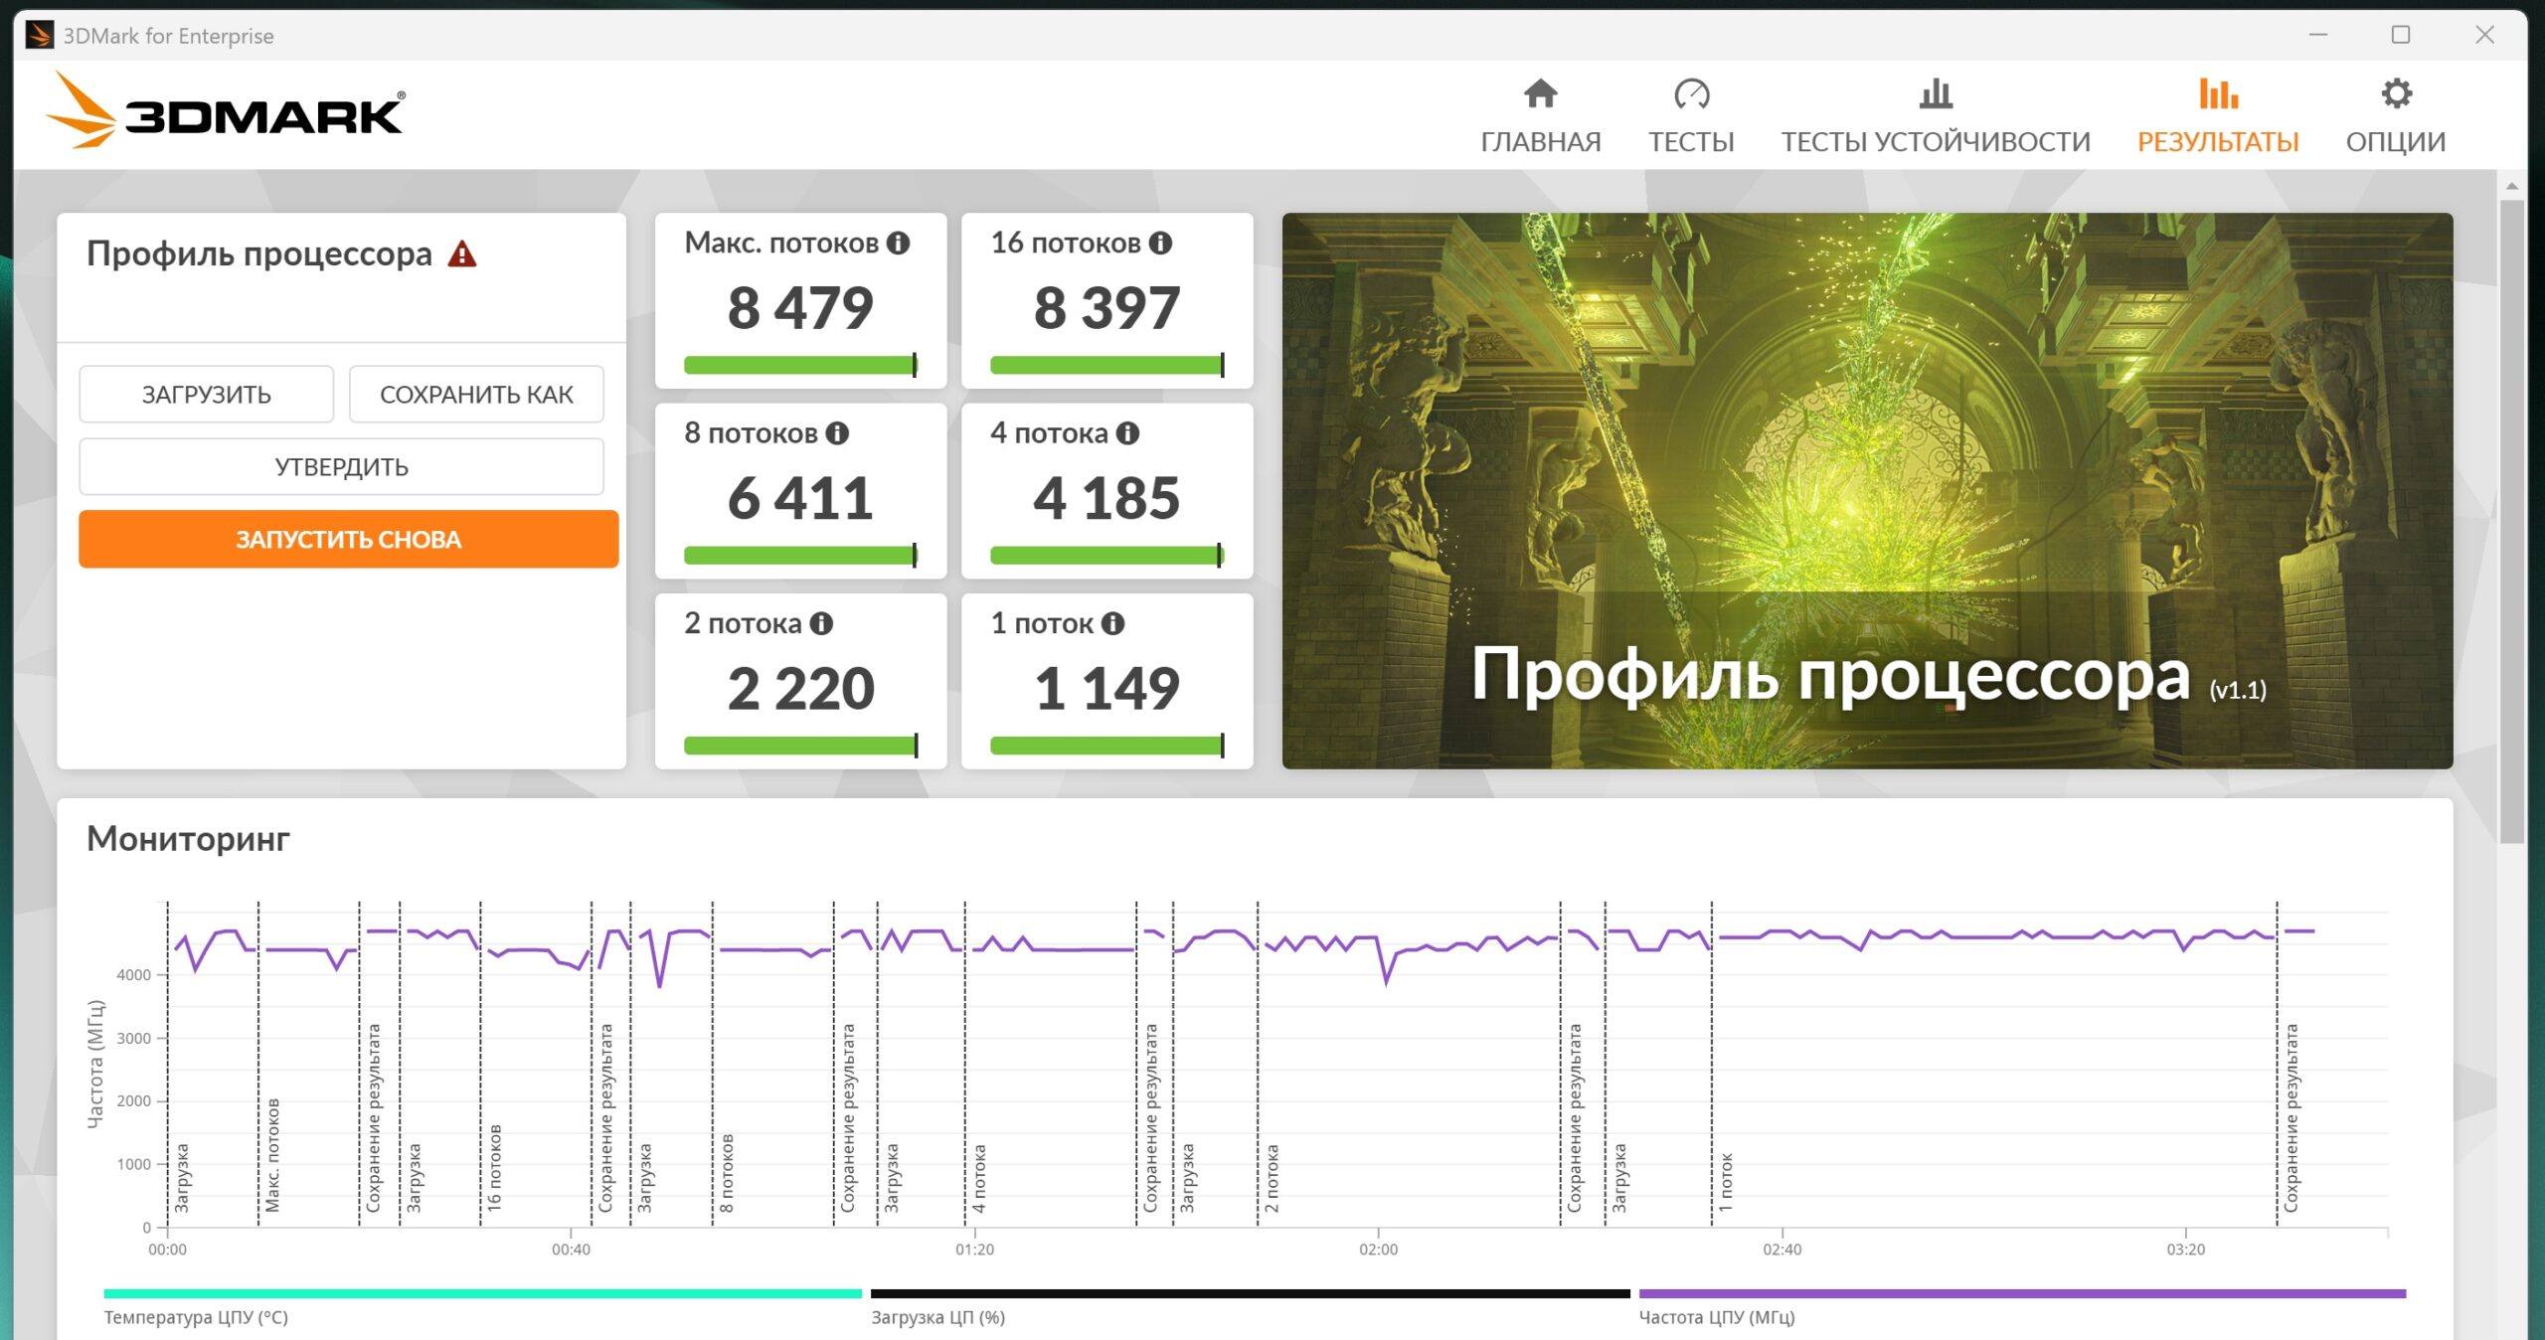Screen dimensions: 2545x1340
Task: Click the Частота (МГц) vertical axis label
Action: [x=95, y=1064]
